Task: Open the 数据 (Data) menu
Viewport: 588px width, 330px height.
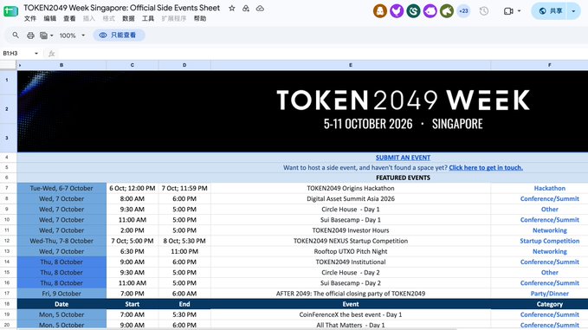Action: 128,18
